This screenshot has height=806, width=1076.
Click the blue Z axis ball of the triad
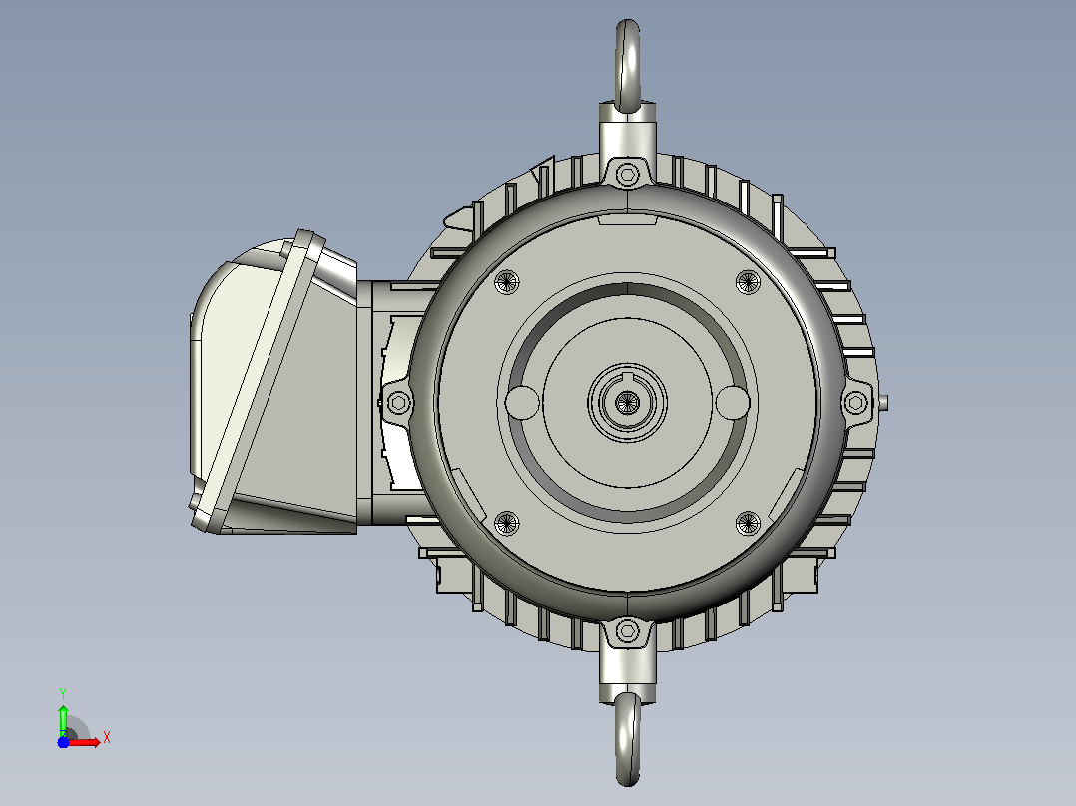(x=63, y=742)
